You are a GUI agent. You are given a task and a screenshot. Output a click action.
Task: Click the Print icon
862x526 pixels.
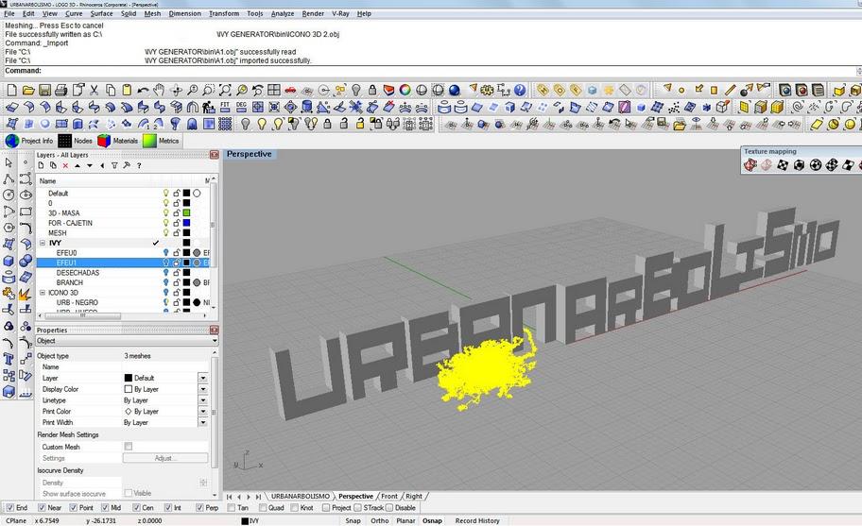(61, 90)
